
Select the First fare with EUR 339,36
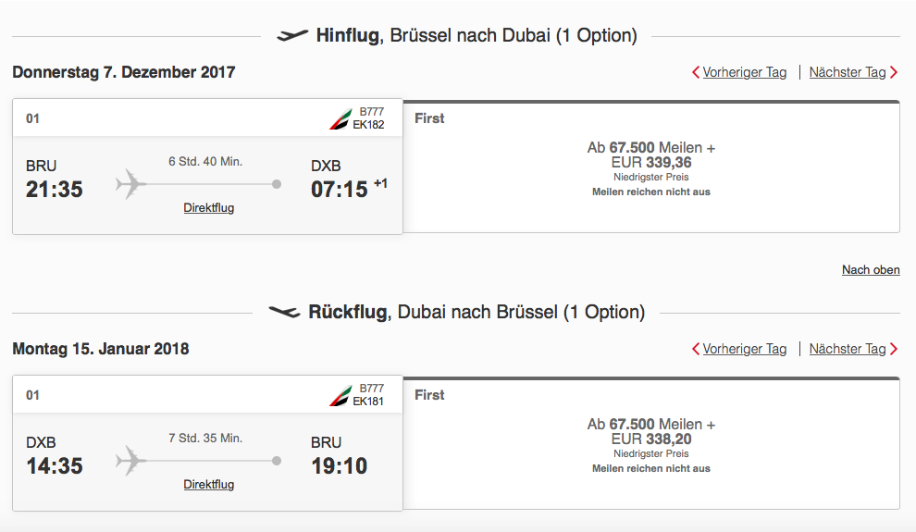point(651,167)
